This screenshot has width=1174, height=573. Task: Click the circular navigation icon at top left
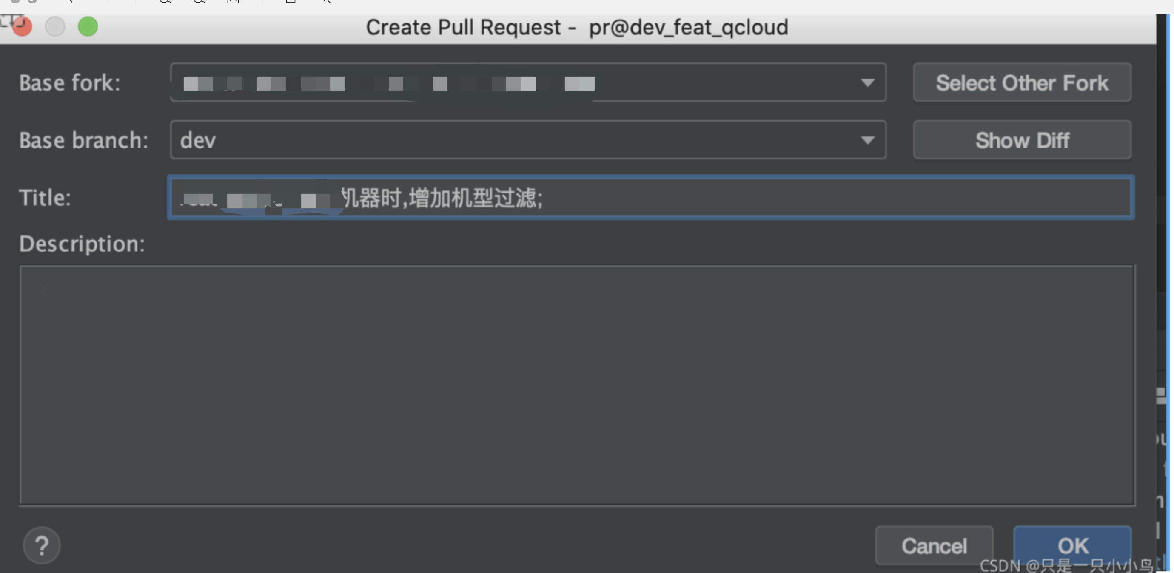[15, 1]
